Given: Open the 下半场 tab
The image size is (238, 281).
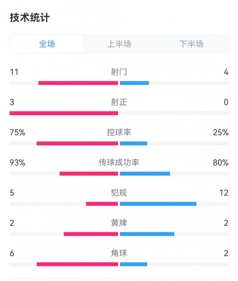Looking at the screenshot, I should pos(191,44).
